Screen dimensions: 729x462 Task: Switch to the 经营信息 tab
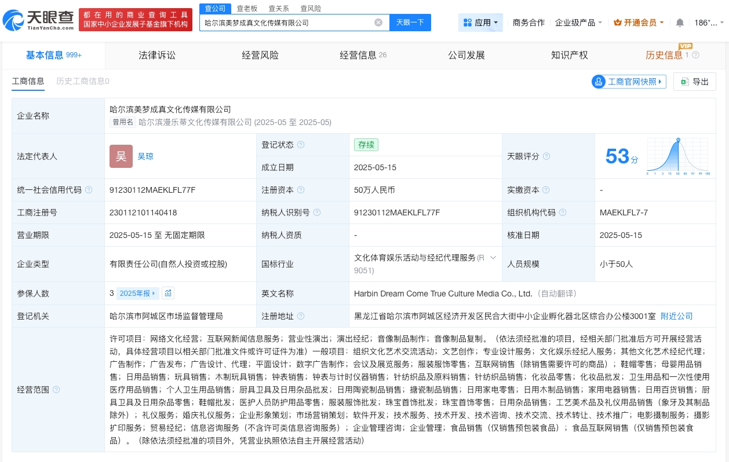tap(363, 55)
